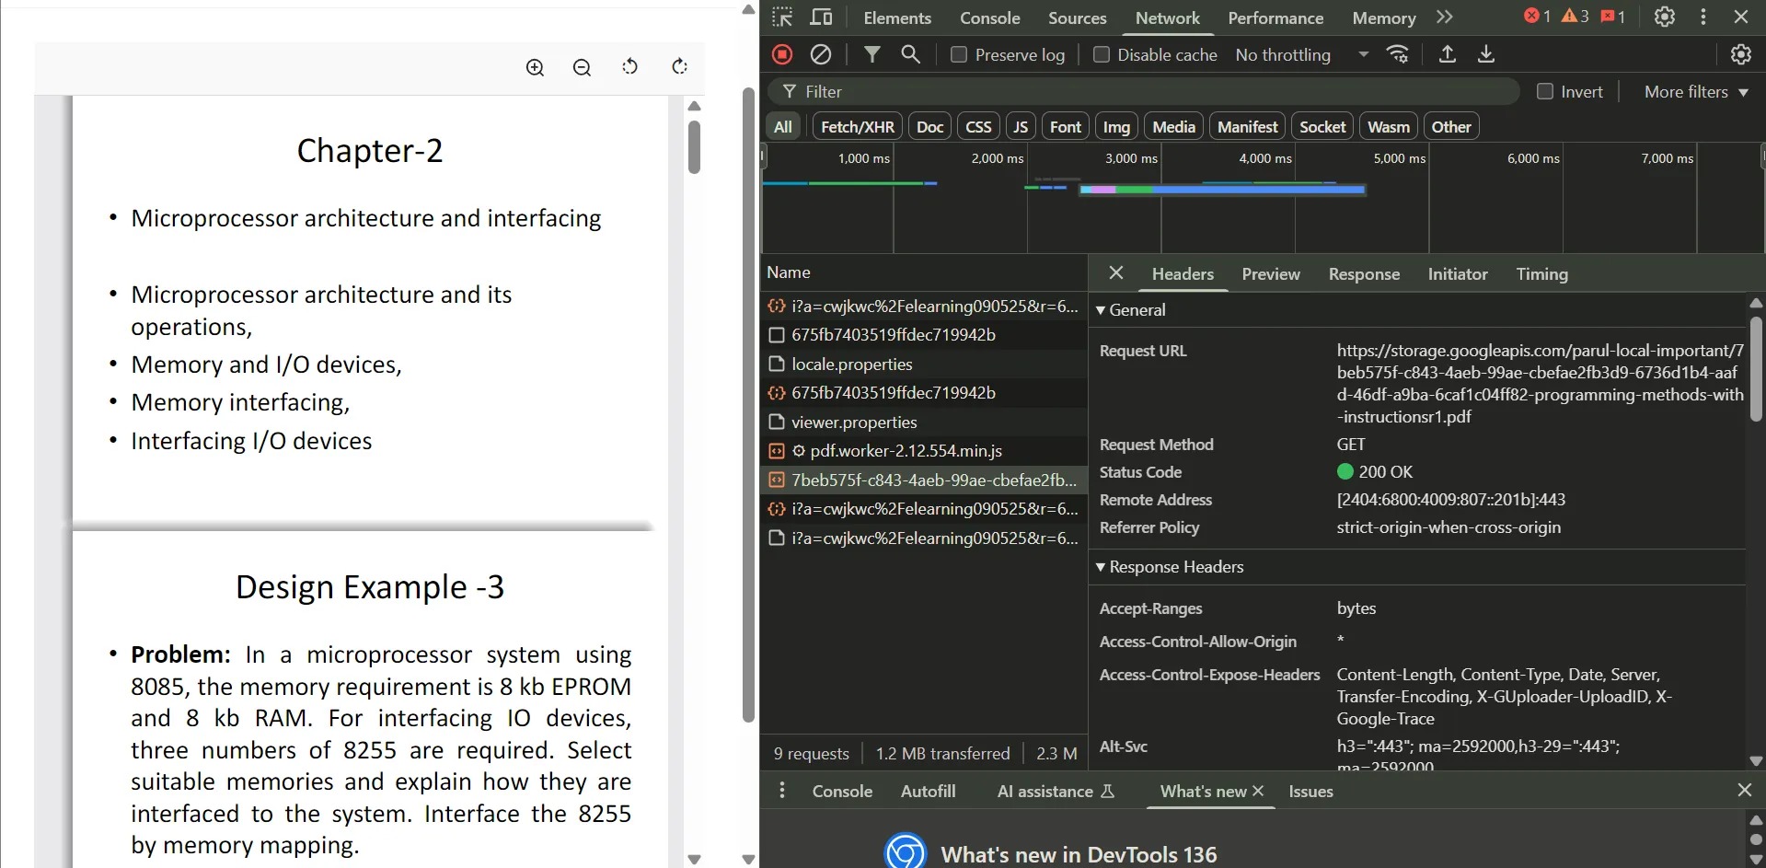
Task: Switch to the Console panel tab
Action: click(989, 17)
